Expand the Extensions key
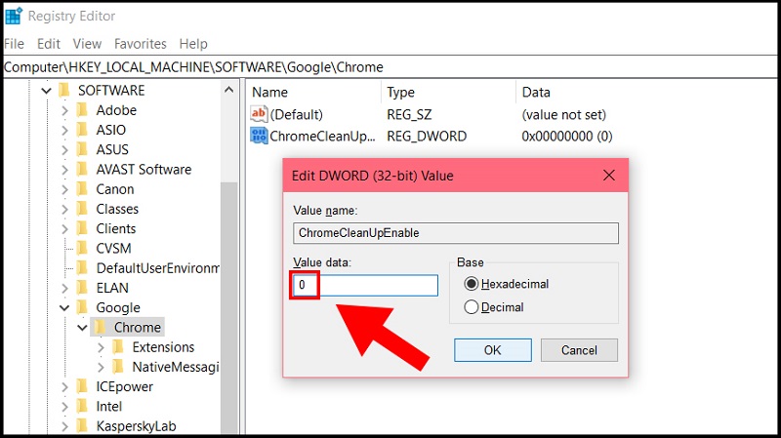 (x=101, y=347)
